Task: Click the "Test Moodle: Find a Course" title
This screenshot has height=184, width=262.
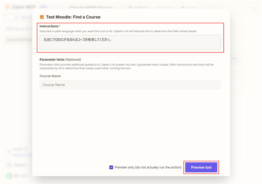Action: click(x=73, y=17)
